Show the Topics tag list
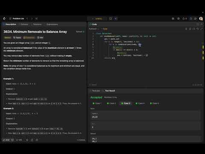Viewport: 205px width, 154px height. (17, 38)
